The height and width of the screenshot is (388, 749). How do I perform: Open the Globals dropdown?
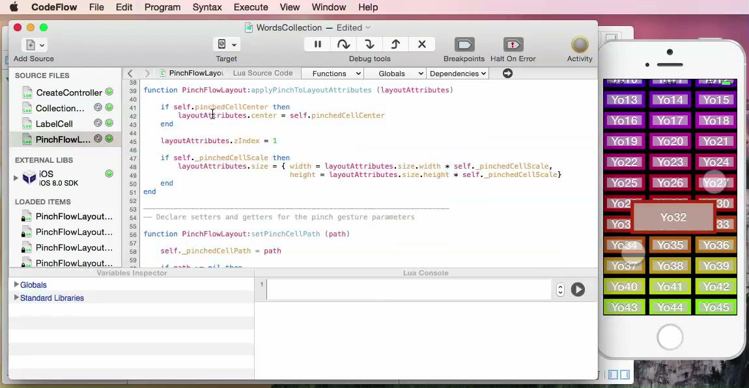[x=395, y=74]
